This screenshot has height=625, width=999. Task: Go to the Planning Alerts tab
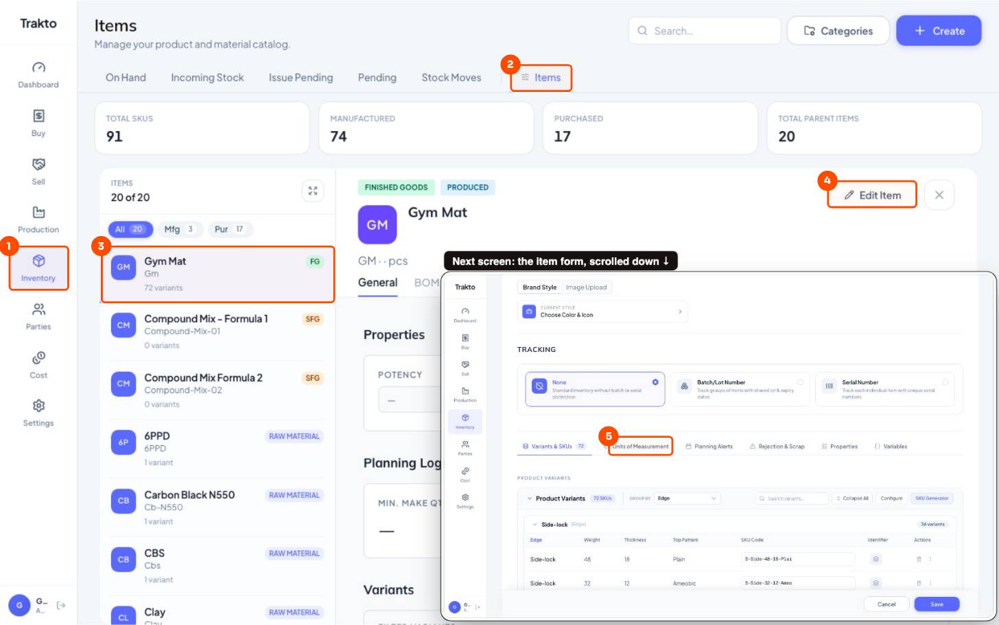[x=709, y=447]
